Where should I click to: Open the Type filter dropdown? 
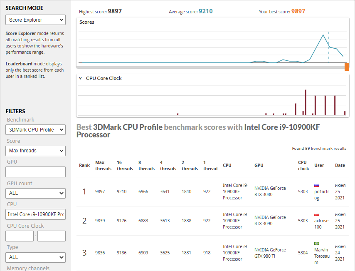pyautogui.click(x=36, y=257)
